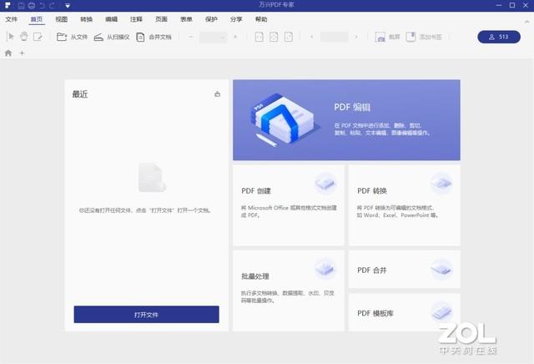
Task: Collapse the ribbon with the chevron
Action: 526,22
